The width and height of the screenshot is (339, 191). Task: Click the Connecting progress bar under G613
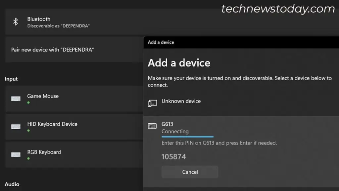(x=187, y=136)
